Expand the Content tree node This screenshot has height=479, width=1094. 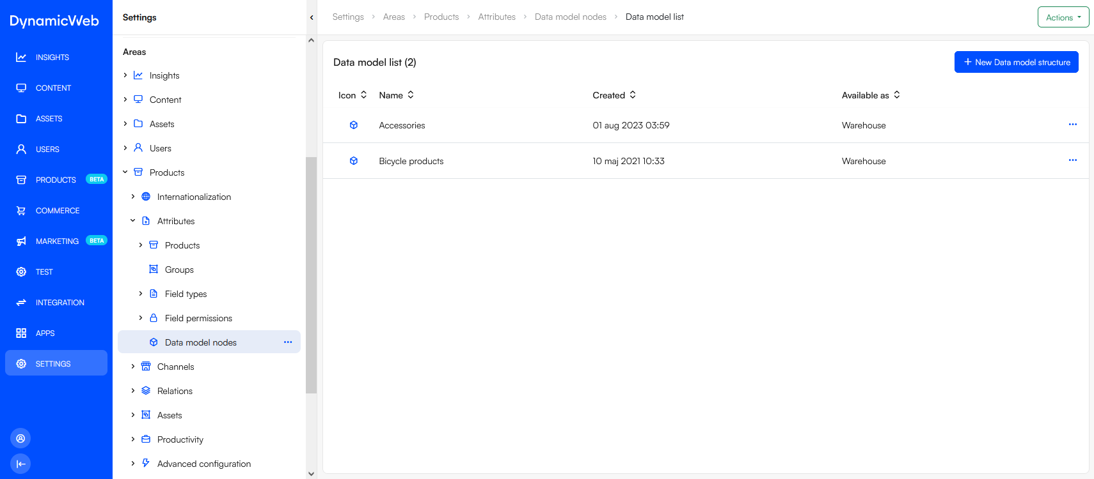125,100
